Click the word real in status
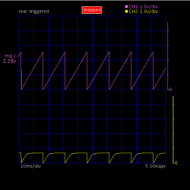The height and width of the screenshot is (190, 190). [23, 12]
